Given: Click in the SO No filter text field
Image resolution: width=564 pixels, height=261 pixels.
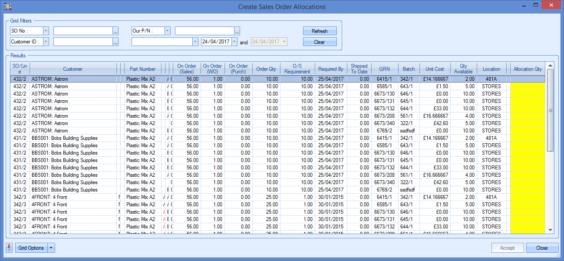Looking at the screenshot, I should [82, 31].
